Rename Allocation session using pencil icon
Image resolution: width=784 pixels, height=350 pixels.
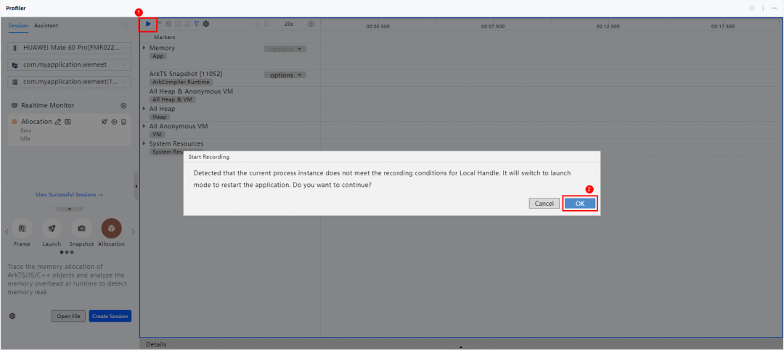pos(58,122)
